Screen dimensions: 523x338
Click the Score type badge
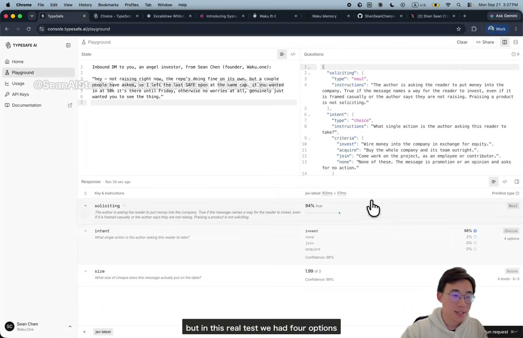click(x=512, y=271)
